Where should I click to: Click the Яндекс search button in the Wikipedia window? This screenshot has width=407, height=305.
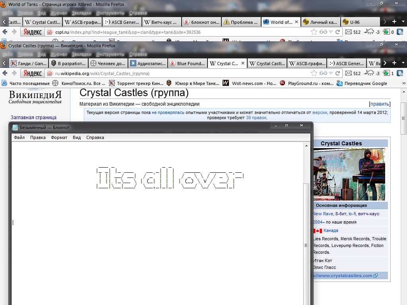tap(33, 73)
